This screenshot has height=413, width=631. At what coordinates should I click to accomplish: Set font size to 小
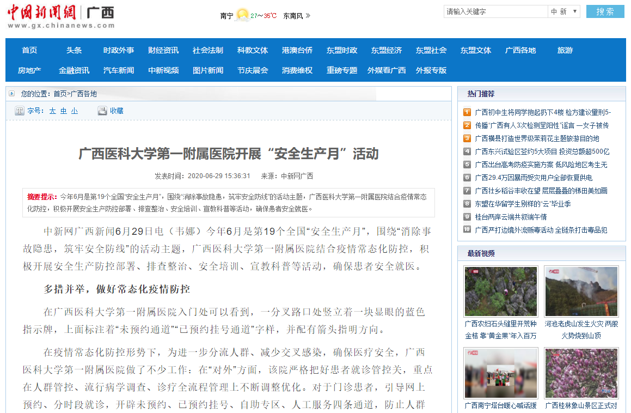point(75,111)
